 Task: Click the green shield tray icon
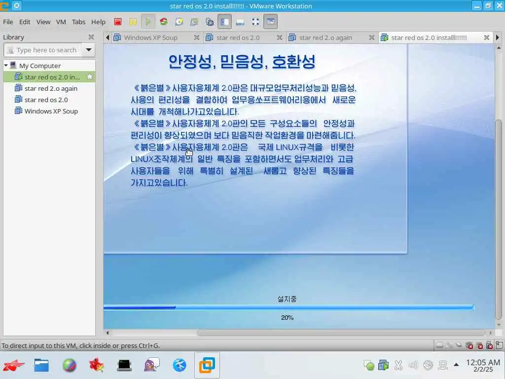(369, 365)
